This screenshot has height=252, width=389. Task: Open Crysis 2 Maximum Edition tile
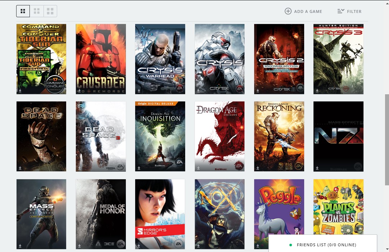coord(279,59)
